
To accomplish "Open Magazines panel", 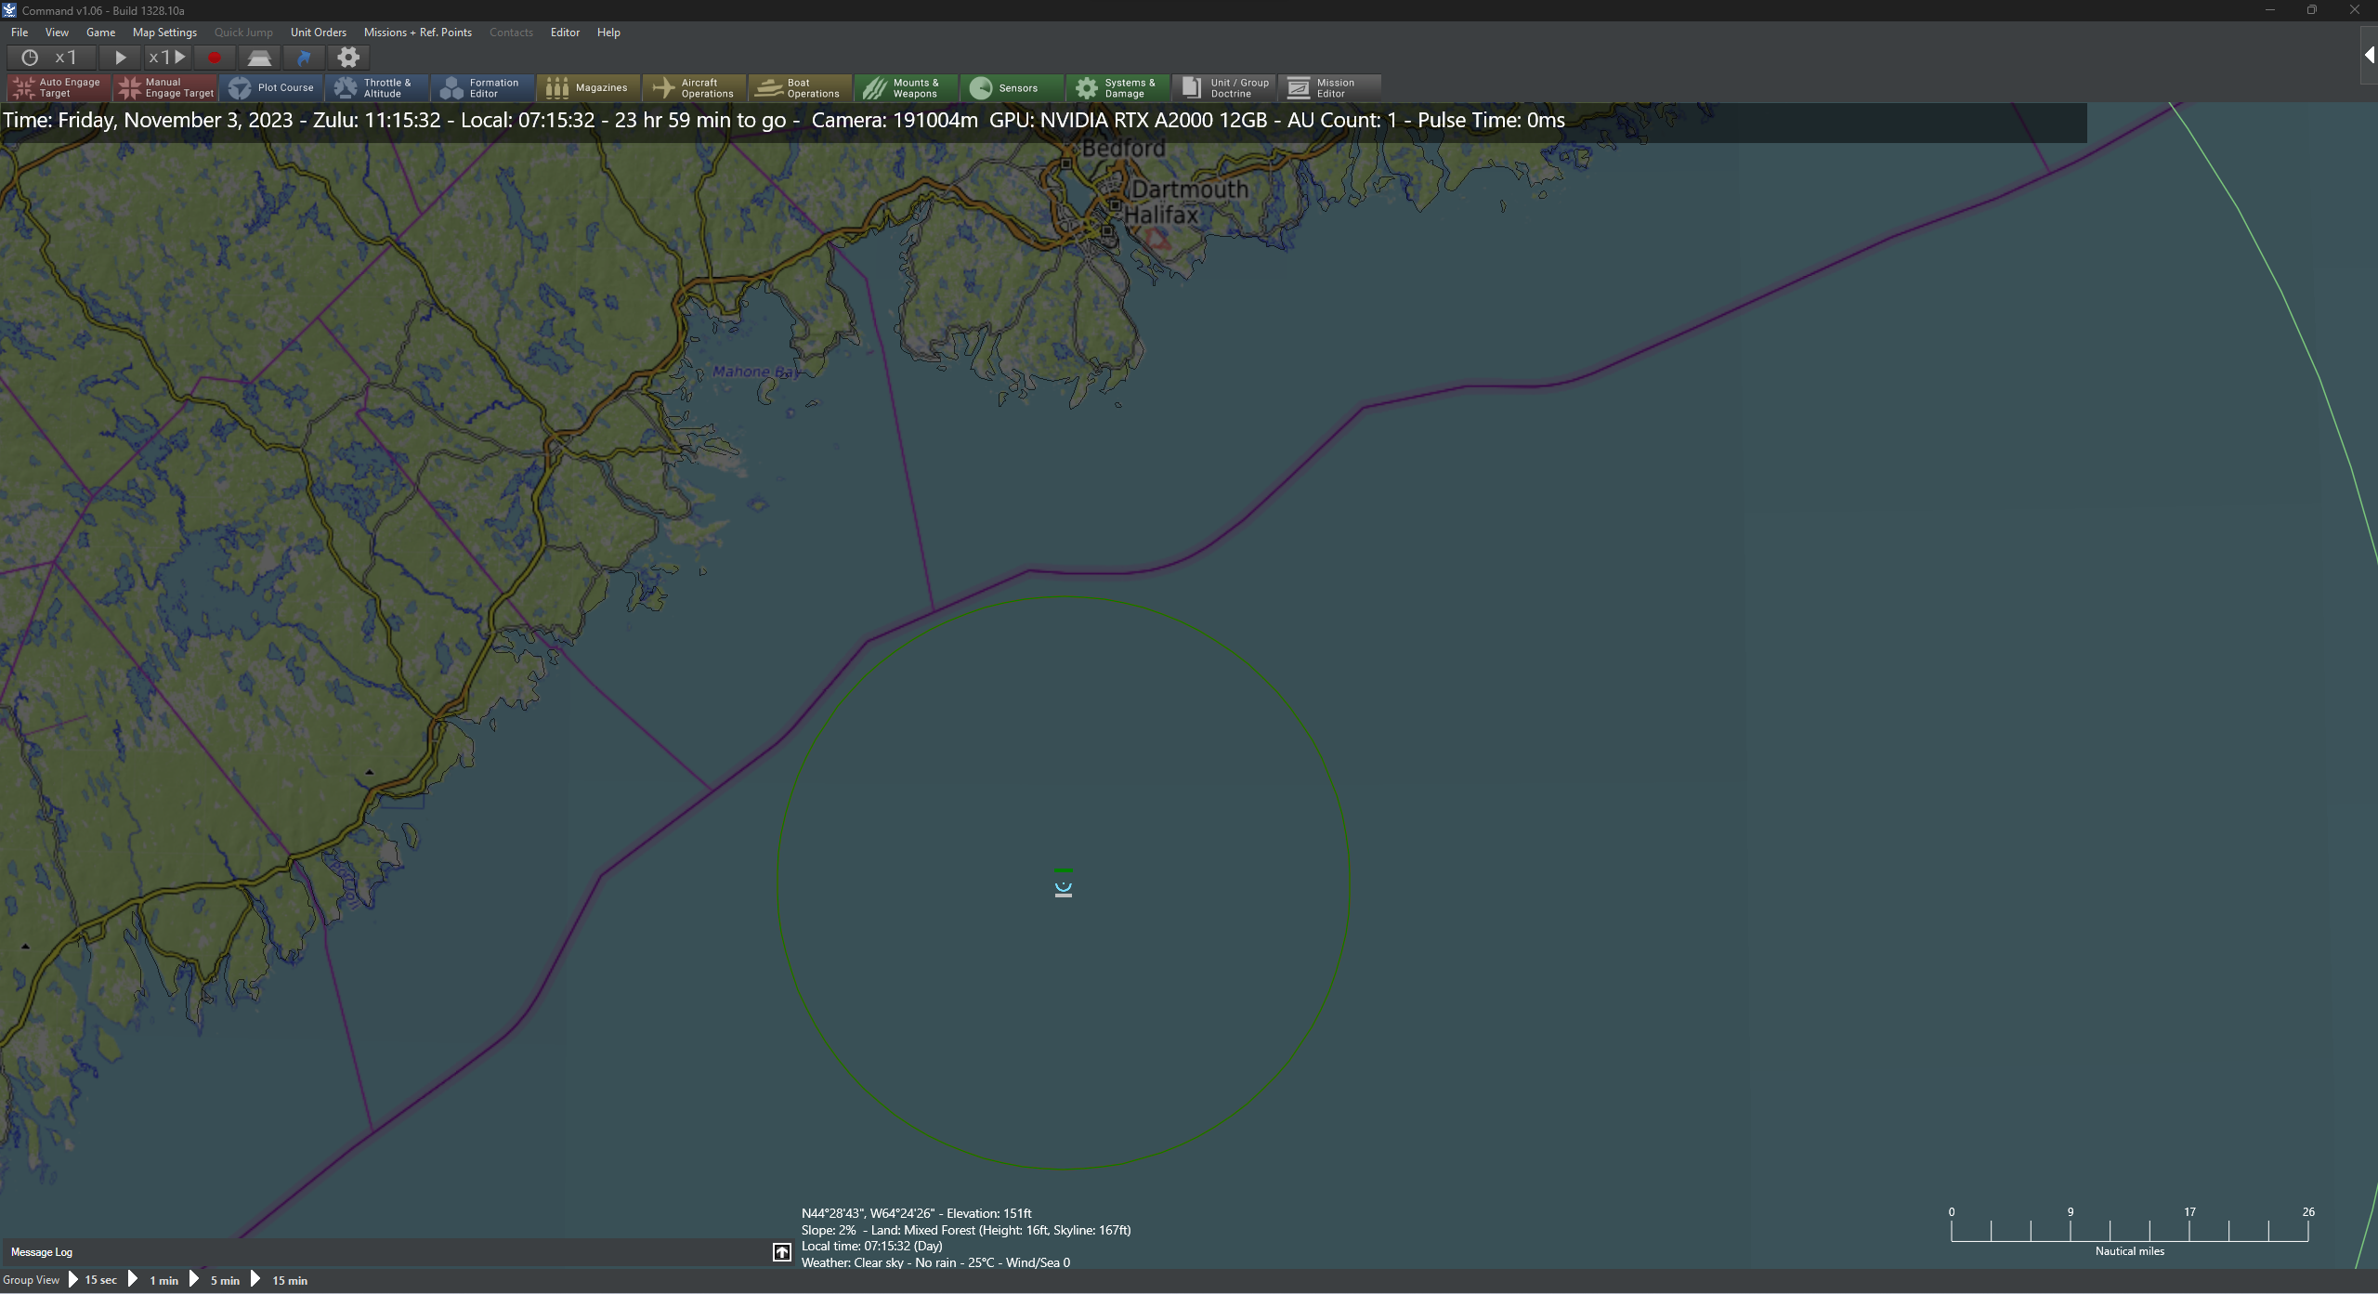I will (588, 87).
